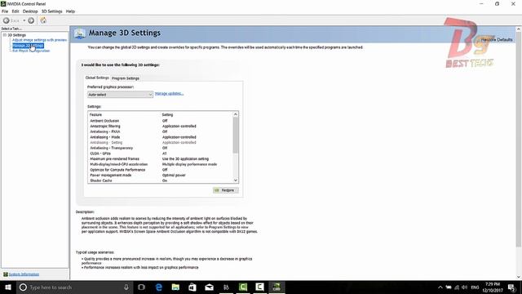Click the Multiple display performance mode value

coord(189,164)
